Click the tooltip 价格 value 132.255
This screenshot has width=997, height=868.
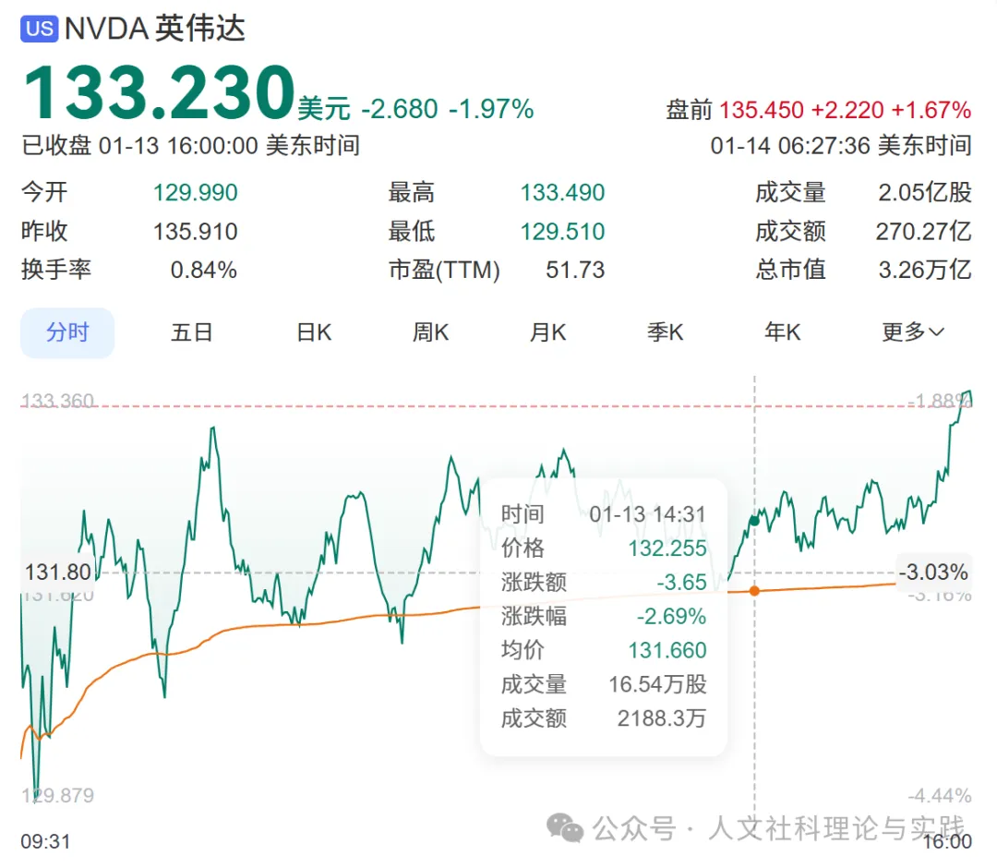[667, 549]
